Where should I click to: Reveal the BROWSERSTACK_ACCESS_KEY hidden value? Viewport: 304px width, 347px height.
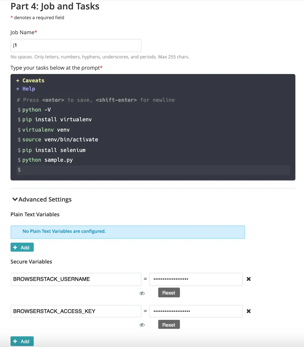pyautogui.click(x=142, y=325)
